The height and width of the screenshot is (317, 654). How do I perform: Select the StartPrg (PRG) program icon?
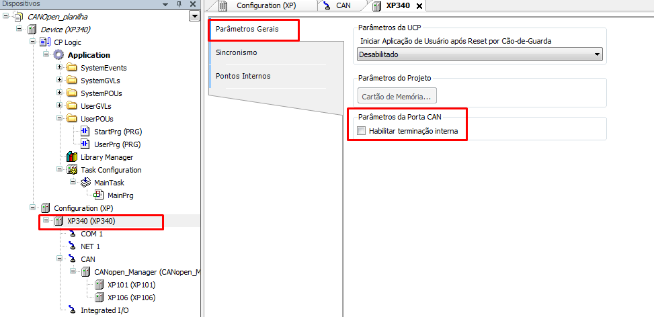pos(85,132)
